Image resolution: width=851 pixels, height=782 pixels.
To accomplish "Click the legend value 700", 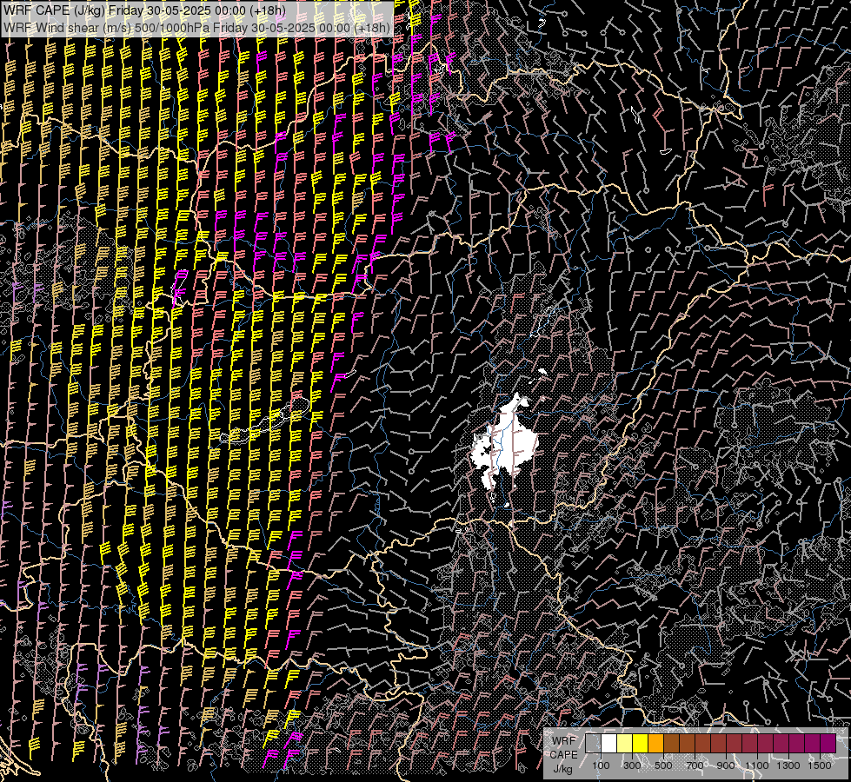I will 695,765.
